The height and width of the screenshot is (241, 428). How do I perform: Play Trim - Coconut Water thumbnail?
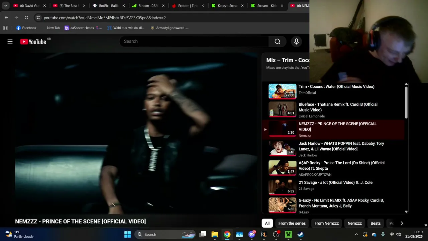click(282, 91)
